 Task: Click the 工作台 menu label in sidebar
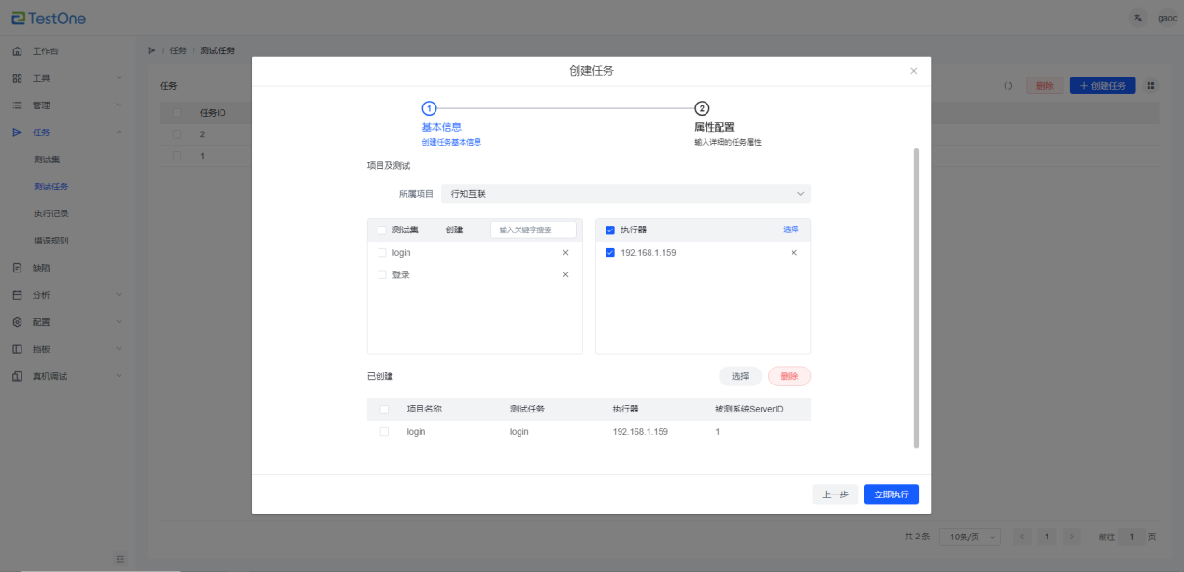[46, 51]
